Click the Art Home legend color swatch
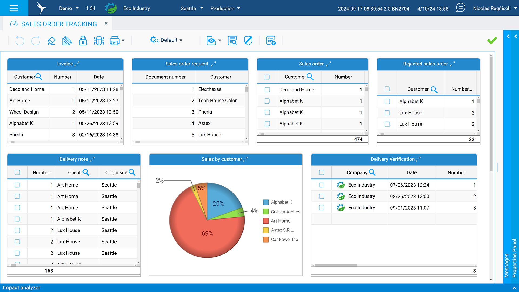This screenshot has height=292, width=519. pyautogui.click(x=266, y=221)
